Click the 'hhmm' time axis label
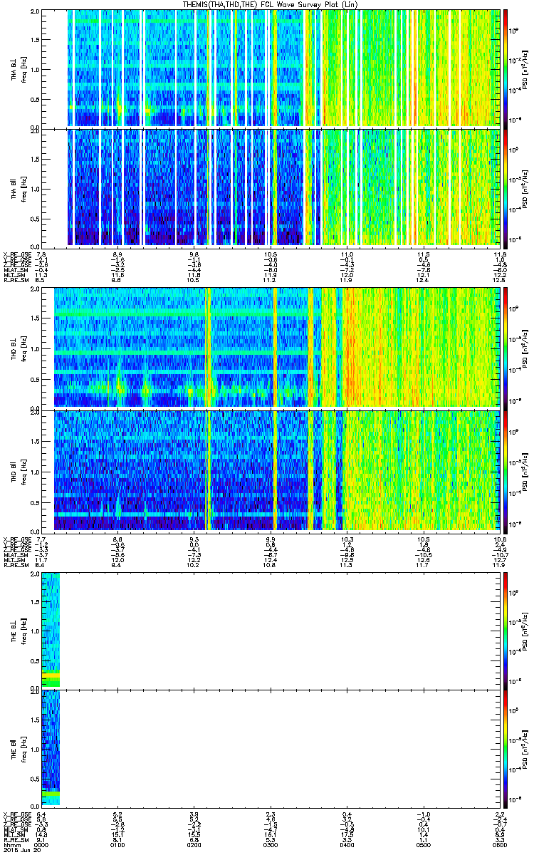This screenshot has height=855, width=534. (12, 845)
